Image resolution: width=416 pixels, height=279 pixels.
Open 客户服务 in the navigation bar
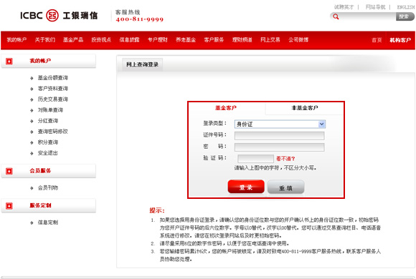(214, 40)
